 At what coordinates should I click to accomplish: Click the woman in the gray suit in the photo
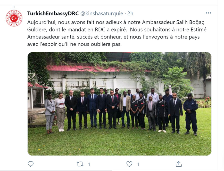point(50,113)
